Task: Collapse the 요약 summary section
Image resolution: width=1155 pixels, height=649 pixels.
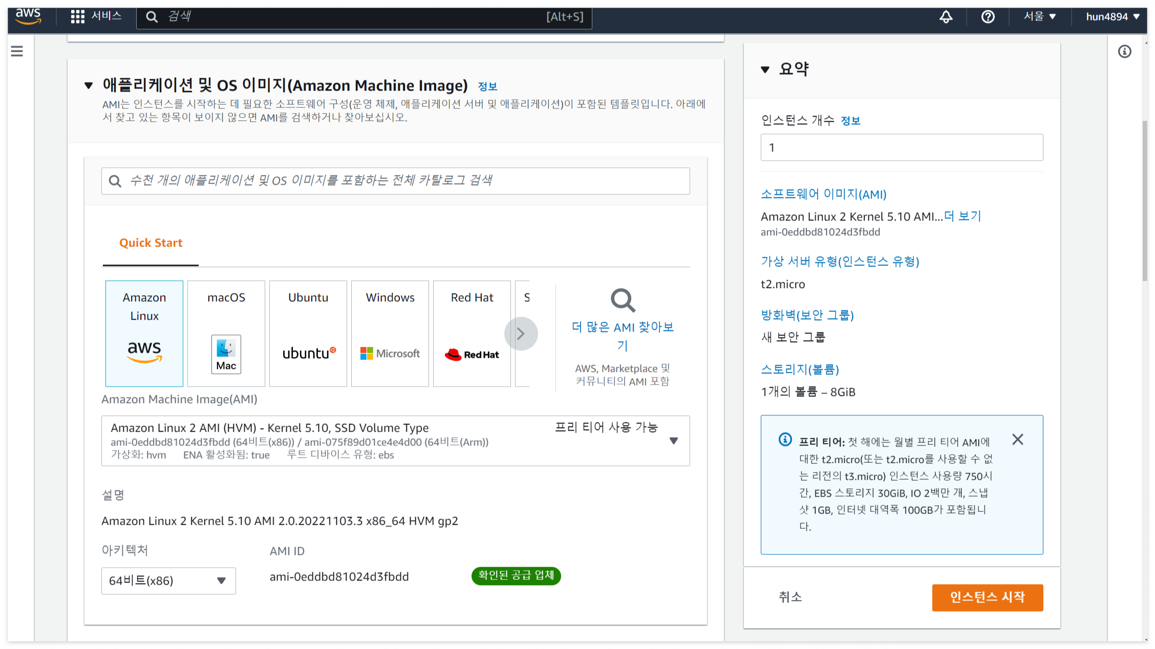Action: tap(765, 69)
